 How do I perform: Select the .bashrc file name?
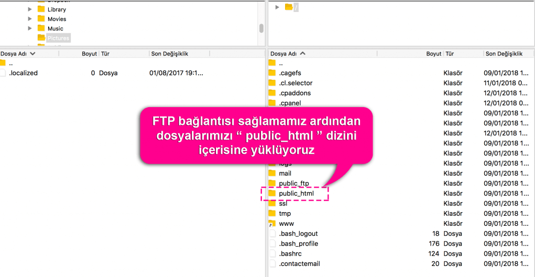click(290, 254)
